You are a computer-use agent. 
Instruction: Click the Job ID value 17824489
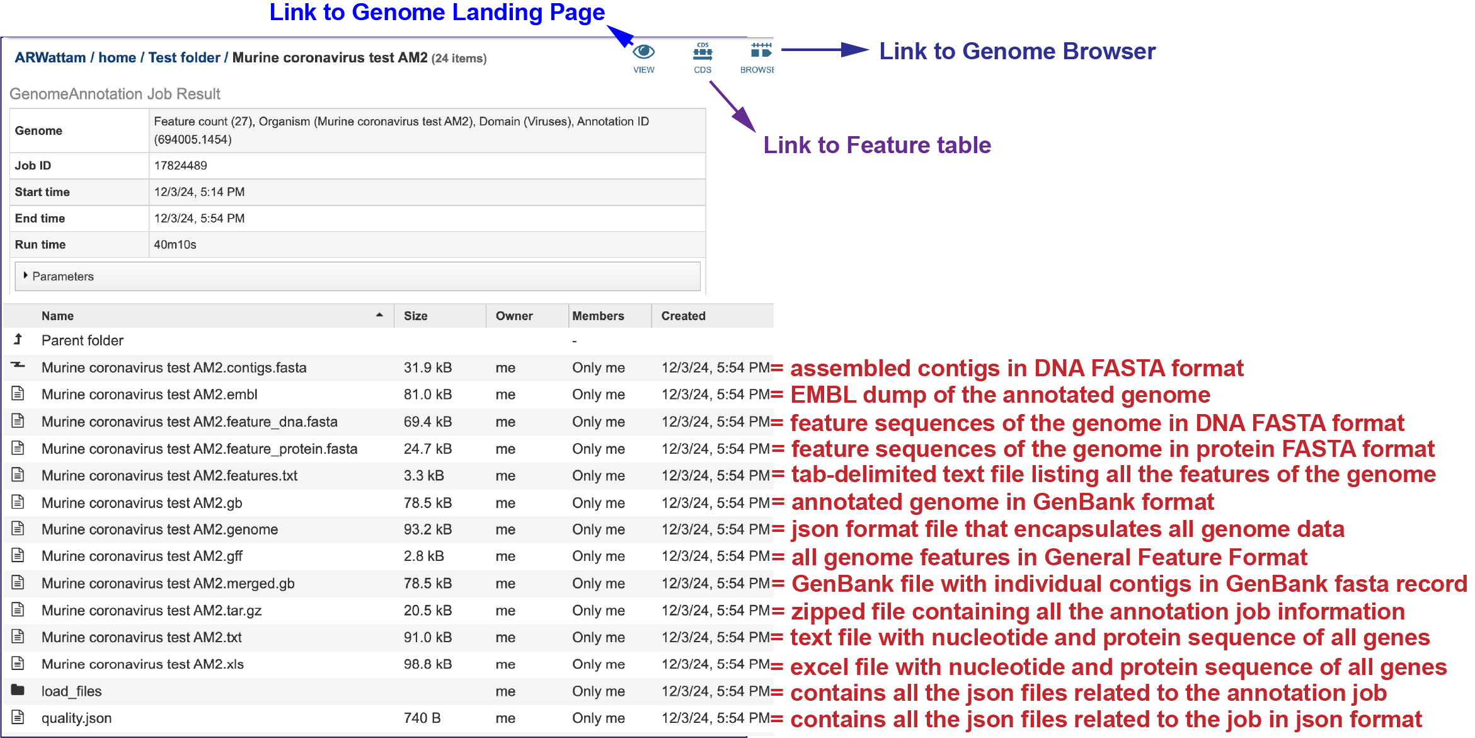180,166
